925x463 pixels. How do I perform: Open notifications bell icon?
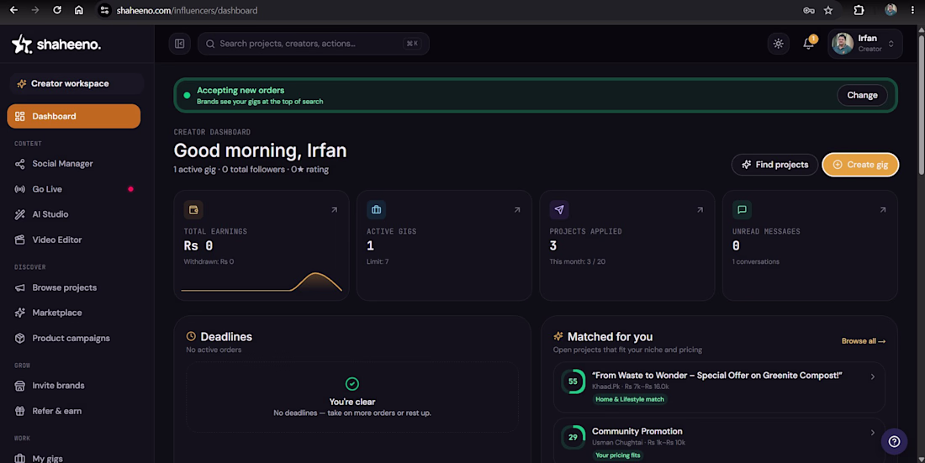tap(809, 44)
